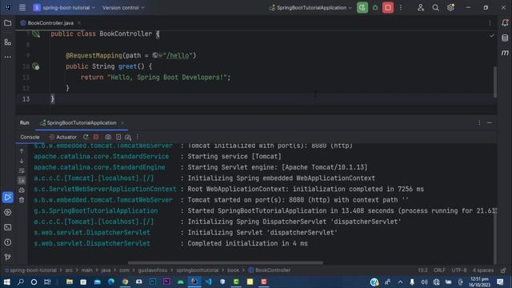Change file encoding UTF-8
The height and width of the screenshot is (288, 512).
pyautogui.click(x=458, y=270)
